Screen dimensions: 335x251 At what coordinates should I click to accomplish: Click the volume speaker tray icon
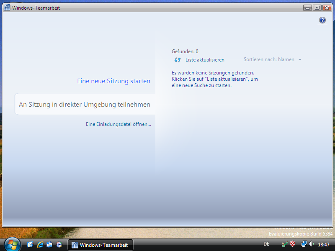(x=311, y=244)
